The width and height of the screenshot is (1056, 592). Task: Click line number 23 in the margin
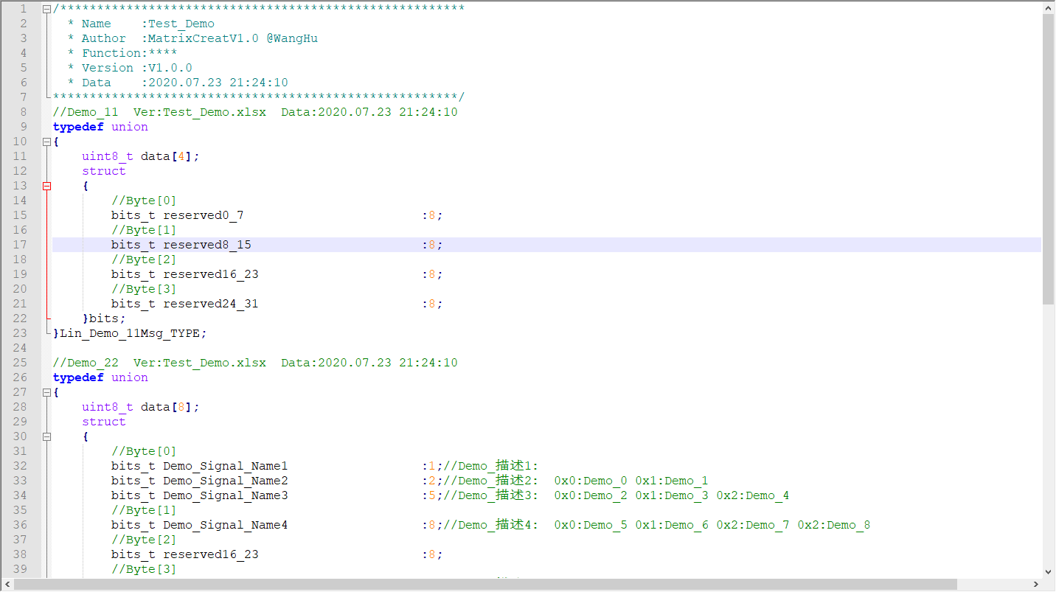tap(20, 333)
